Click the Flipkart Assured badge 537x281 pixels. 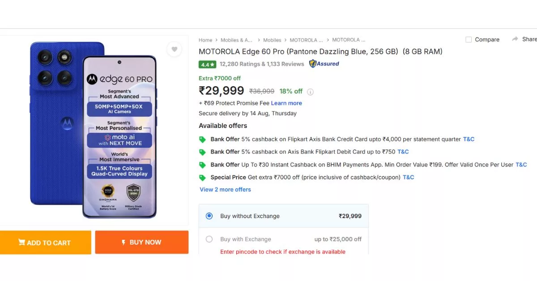323,64
